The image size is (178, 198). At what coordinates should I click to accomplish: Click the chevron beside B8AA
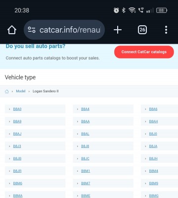tap(78, 121)
